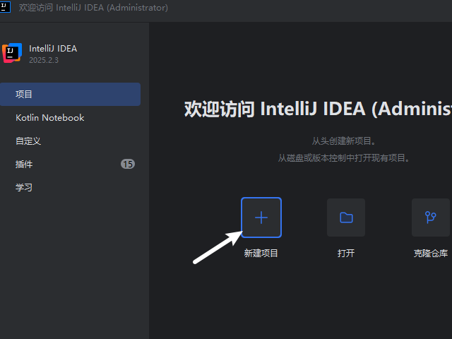Image resolution: width=452 pixels, height=339 pixels.
Task: Click the plus icon to create new project
Action: (x=261, y=218)
